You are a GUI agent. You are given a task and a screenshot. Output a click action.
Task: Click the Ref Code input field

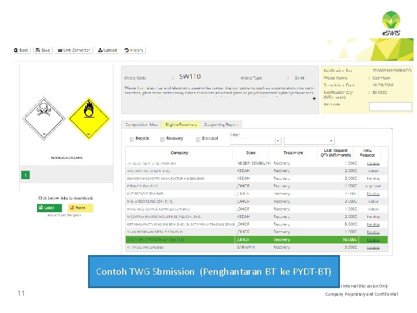(x=390, y=107)
